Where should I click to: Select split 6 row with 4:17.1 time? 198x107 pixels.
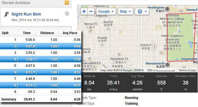tap(41, 72)
